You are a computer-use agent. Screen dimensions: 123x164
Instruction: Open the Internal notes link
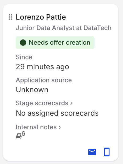pyautogui.click(x=38, y=127)
